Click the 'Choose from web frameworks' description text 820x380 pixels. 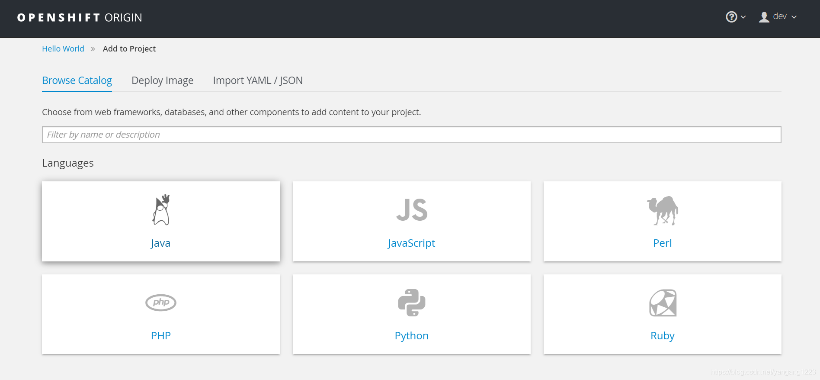pyautogui.click(x=231, y=112)
